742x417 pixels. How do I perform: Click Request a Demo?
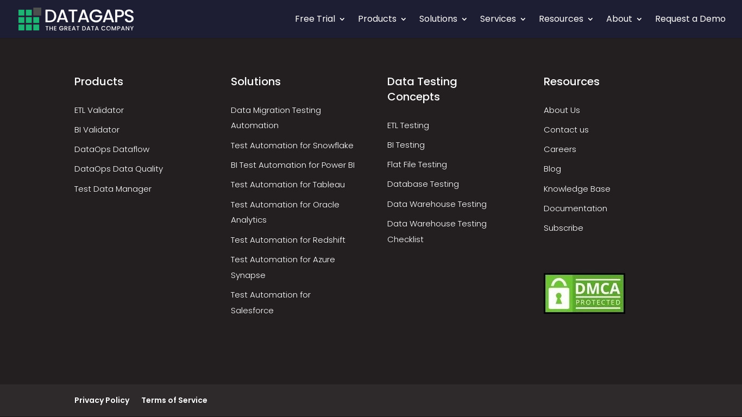click(x=690, y=19)
